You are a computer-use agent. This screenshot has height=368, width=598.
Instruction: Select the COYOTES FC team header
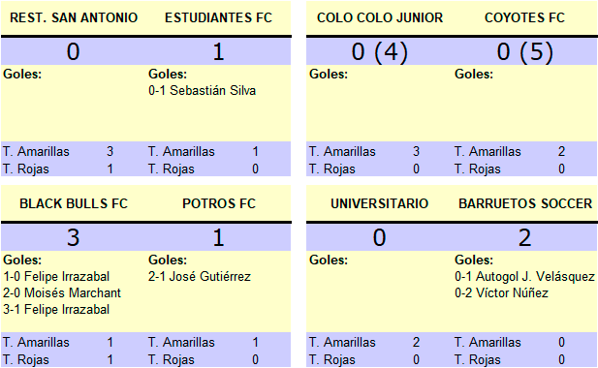524,17
